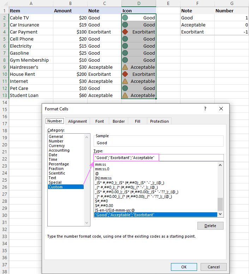
Task: Open the Protection tab
Action: coord(159,121)
